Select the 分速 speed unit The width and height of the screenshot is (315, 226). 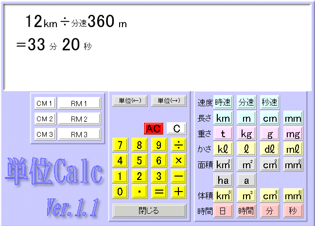coord(246,102)
